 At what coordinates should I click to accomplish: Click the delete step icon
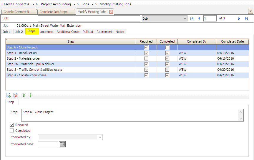coord(16,95)
